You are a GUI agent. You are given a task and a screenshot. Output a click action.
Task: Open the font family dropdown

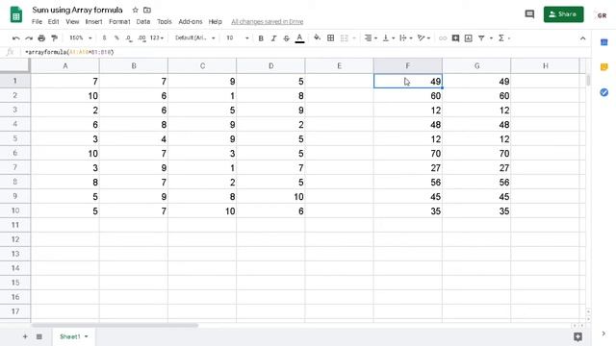click(195, 38)
